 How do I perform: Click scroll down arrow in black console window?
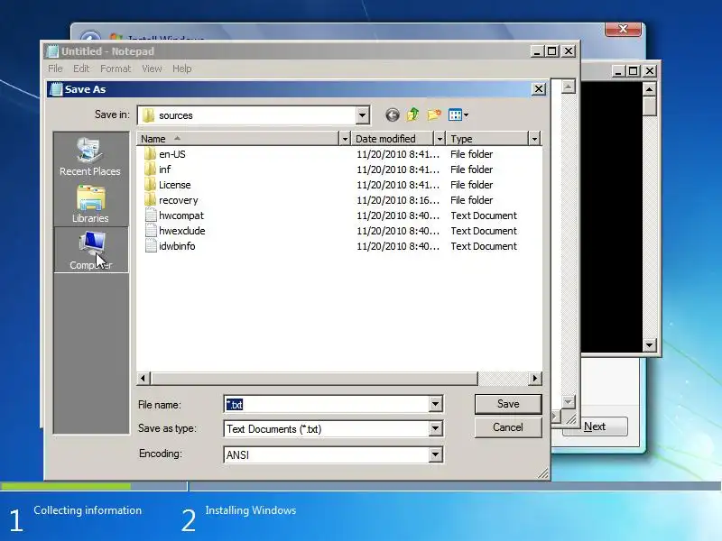[x=649, y=345]
